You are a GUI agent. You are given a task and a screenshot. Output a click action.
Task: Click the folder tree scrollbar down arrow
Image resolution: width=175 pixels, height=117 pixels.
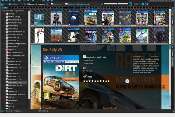pyautogui.click(x=29, y=108)
